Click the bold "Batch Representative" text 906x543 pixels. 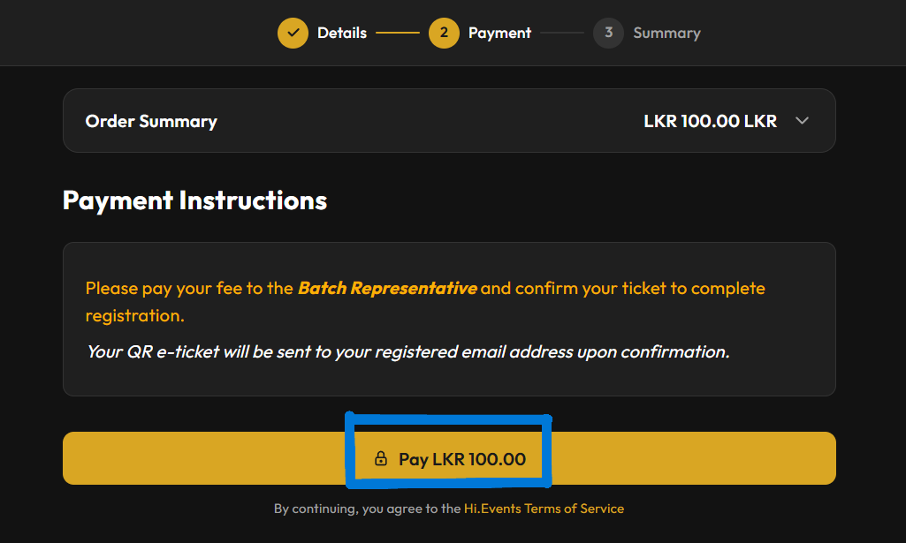click(387, 288)
